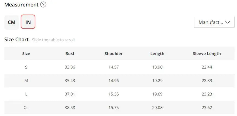Click the 19.69 length measurement
This screenshot has width=237, height=116.
[157, 94]
